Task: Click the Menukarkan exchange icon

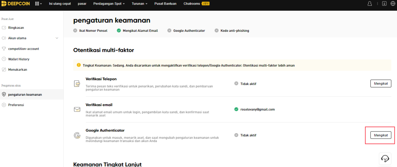Action: click(x=4, y=69)
